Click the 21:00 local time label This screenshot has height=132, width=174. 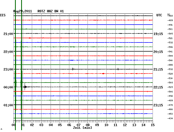click(8, 34)
